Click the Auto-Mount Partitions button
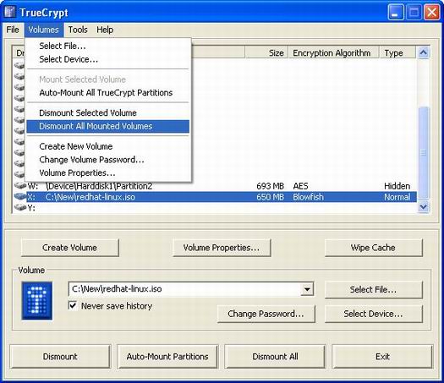 (x=167, y=357)
